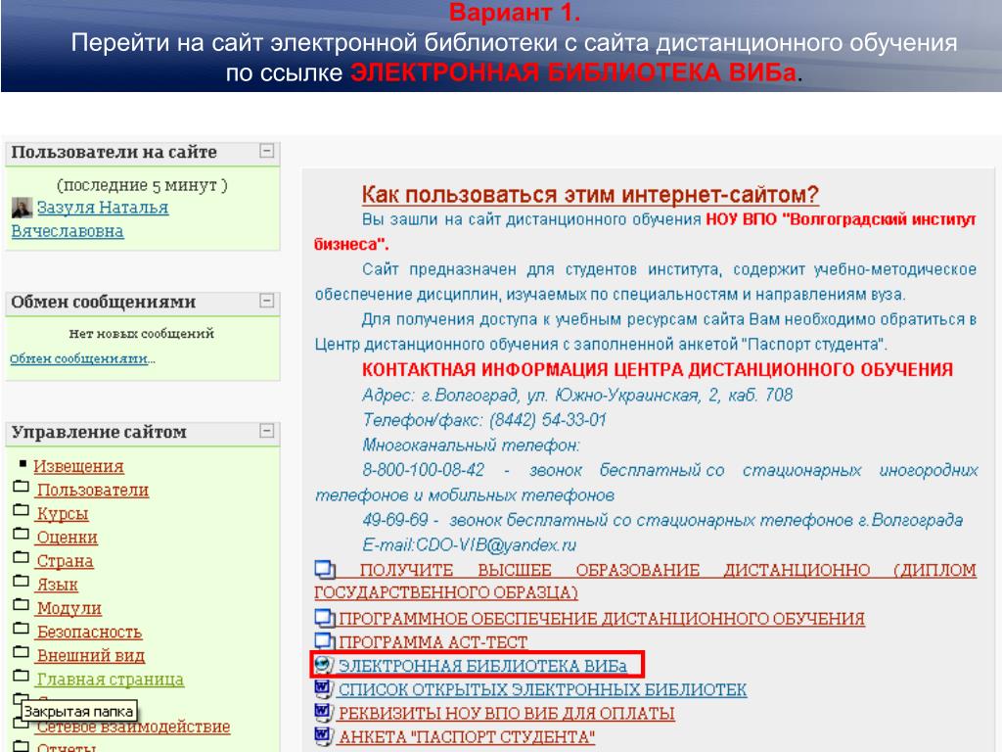Collapse the Обмен сообщениями block
Image resolution: width=1002 pixels, height=752 pixels.
(x=267, y=301)
